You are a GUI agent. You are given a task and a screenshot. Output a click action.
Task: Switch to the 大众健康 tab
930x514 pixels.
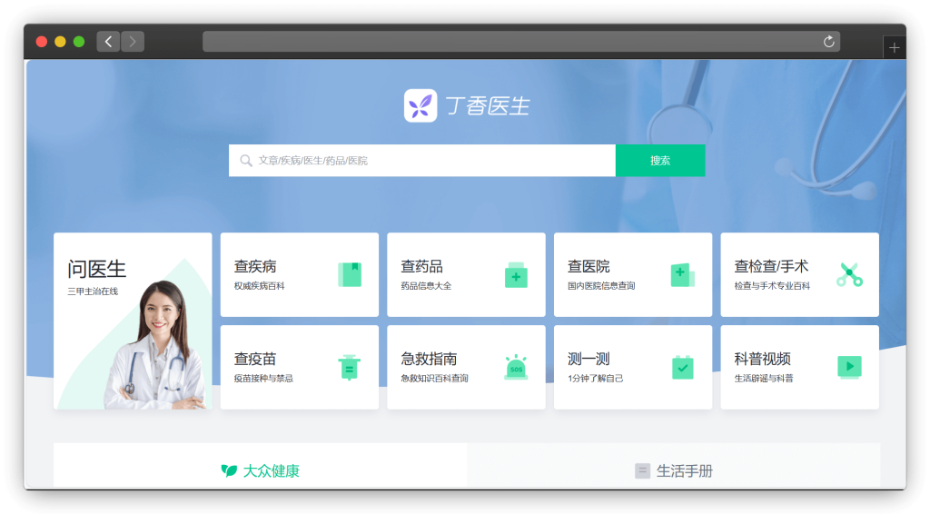click(261, 466)
